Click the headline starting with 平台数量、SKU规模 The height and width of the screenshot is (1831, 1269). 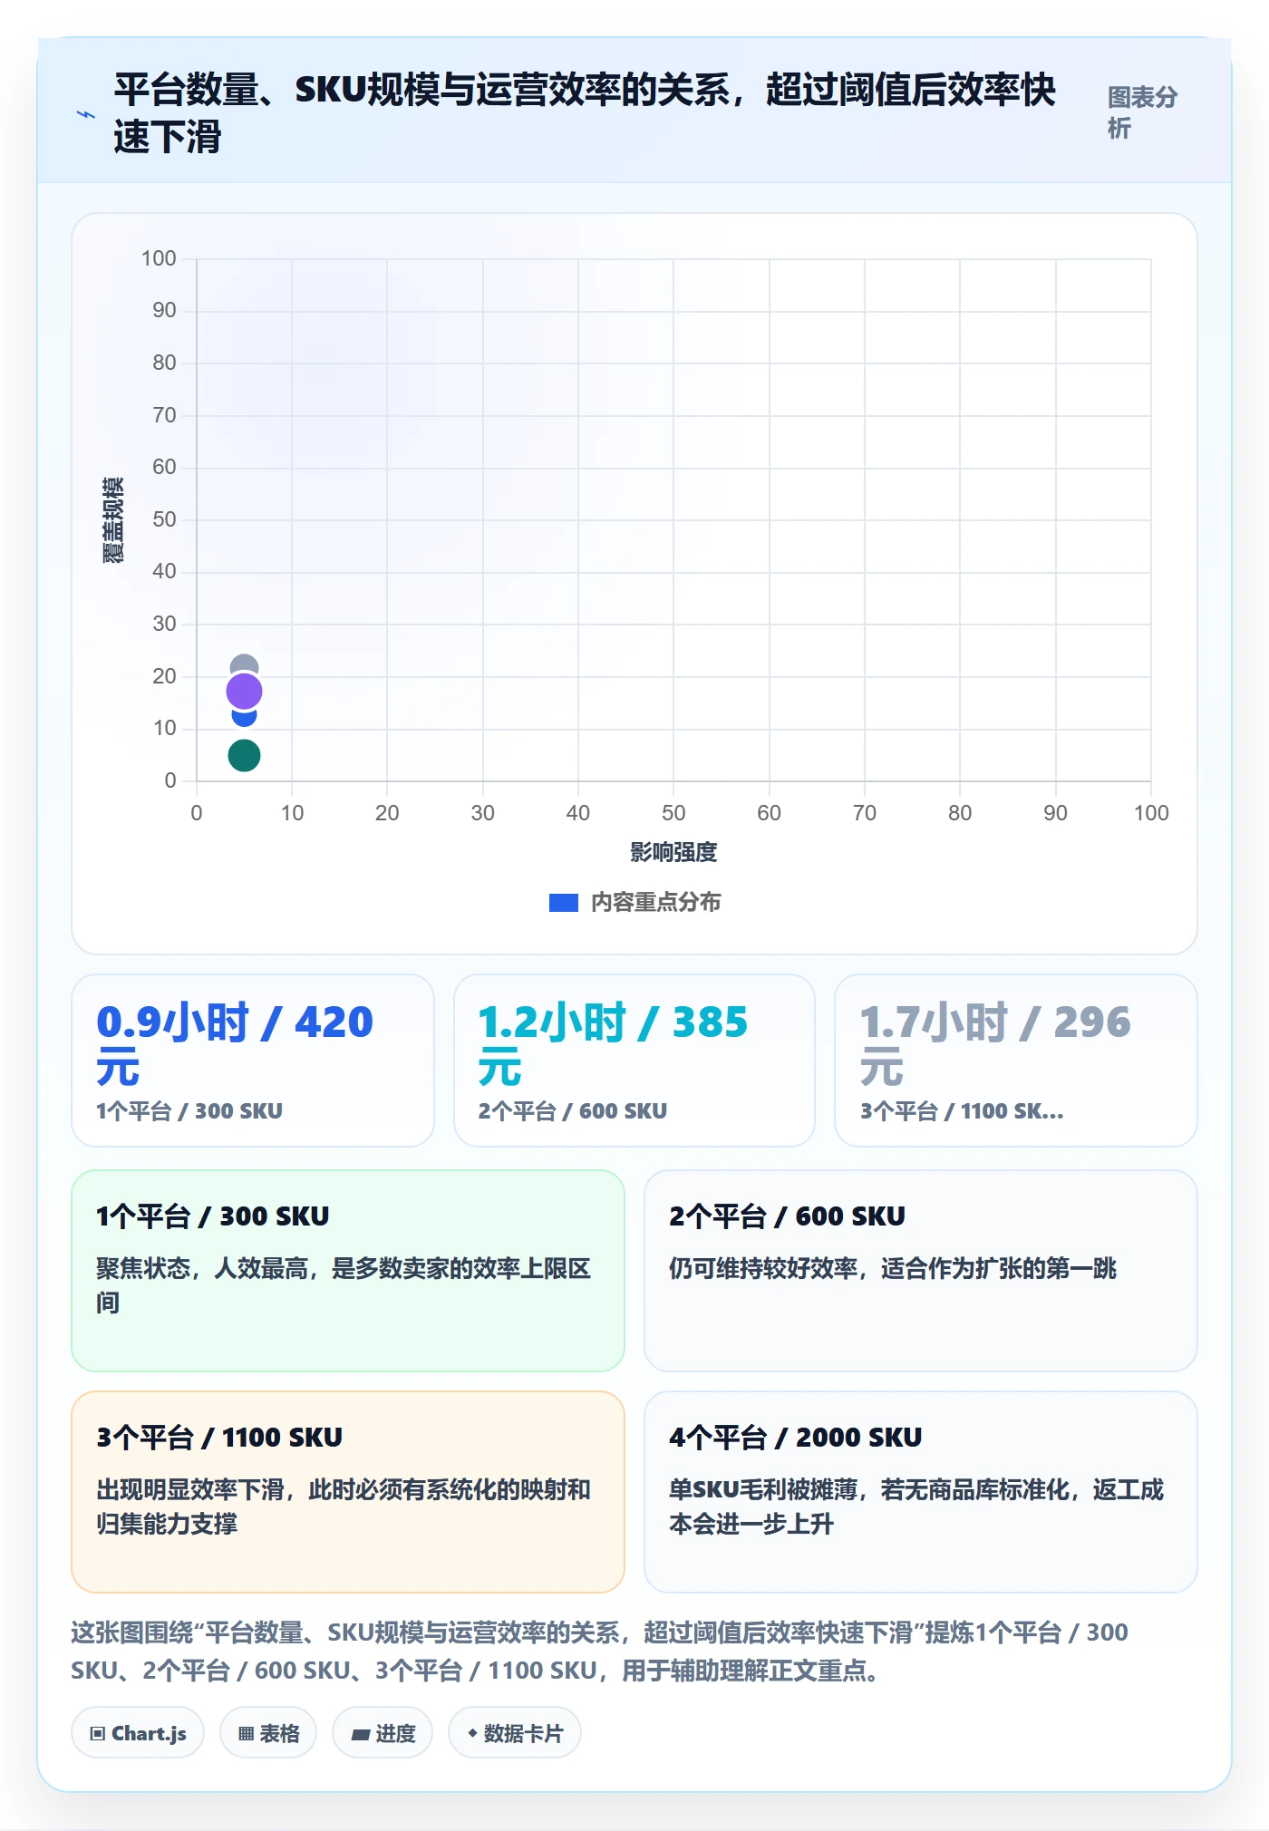tap(585, 113)
